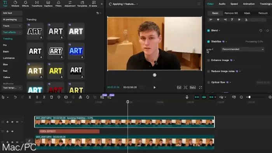
Task: Open the Applying 1 feature dropdown
Action: [124, 4]
